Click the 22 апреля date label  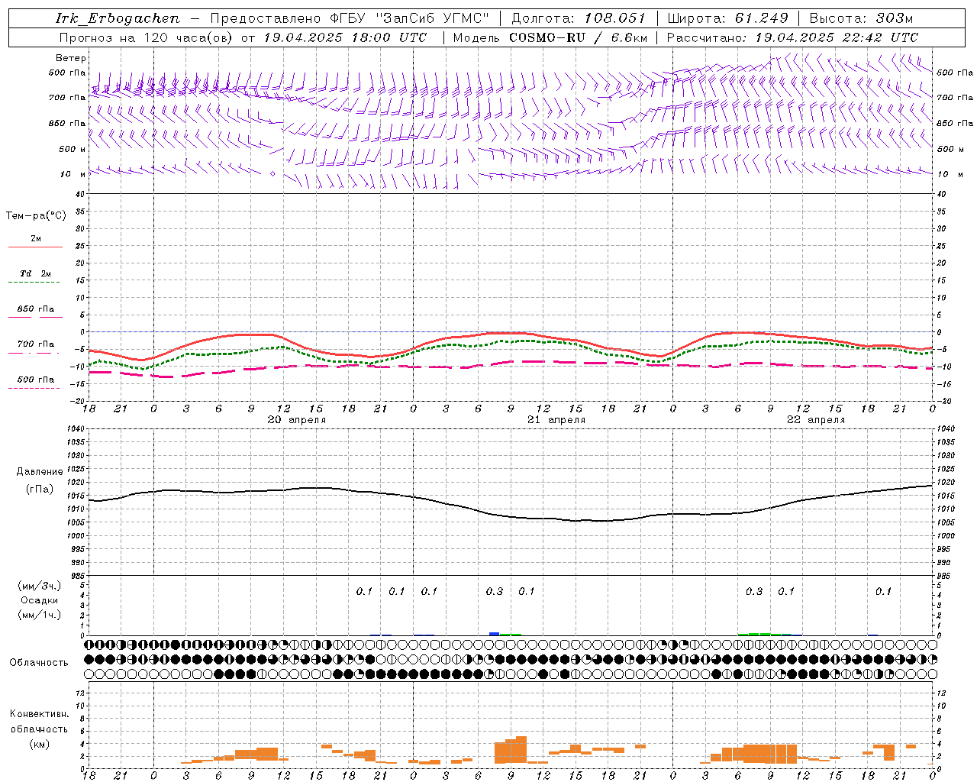click(816, 420)
